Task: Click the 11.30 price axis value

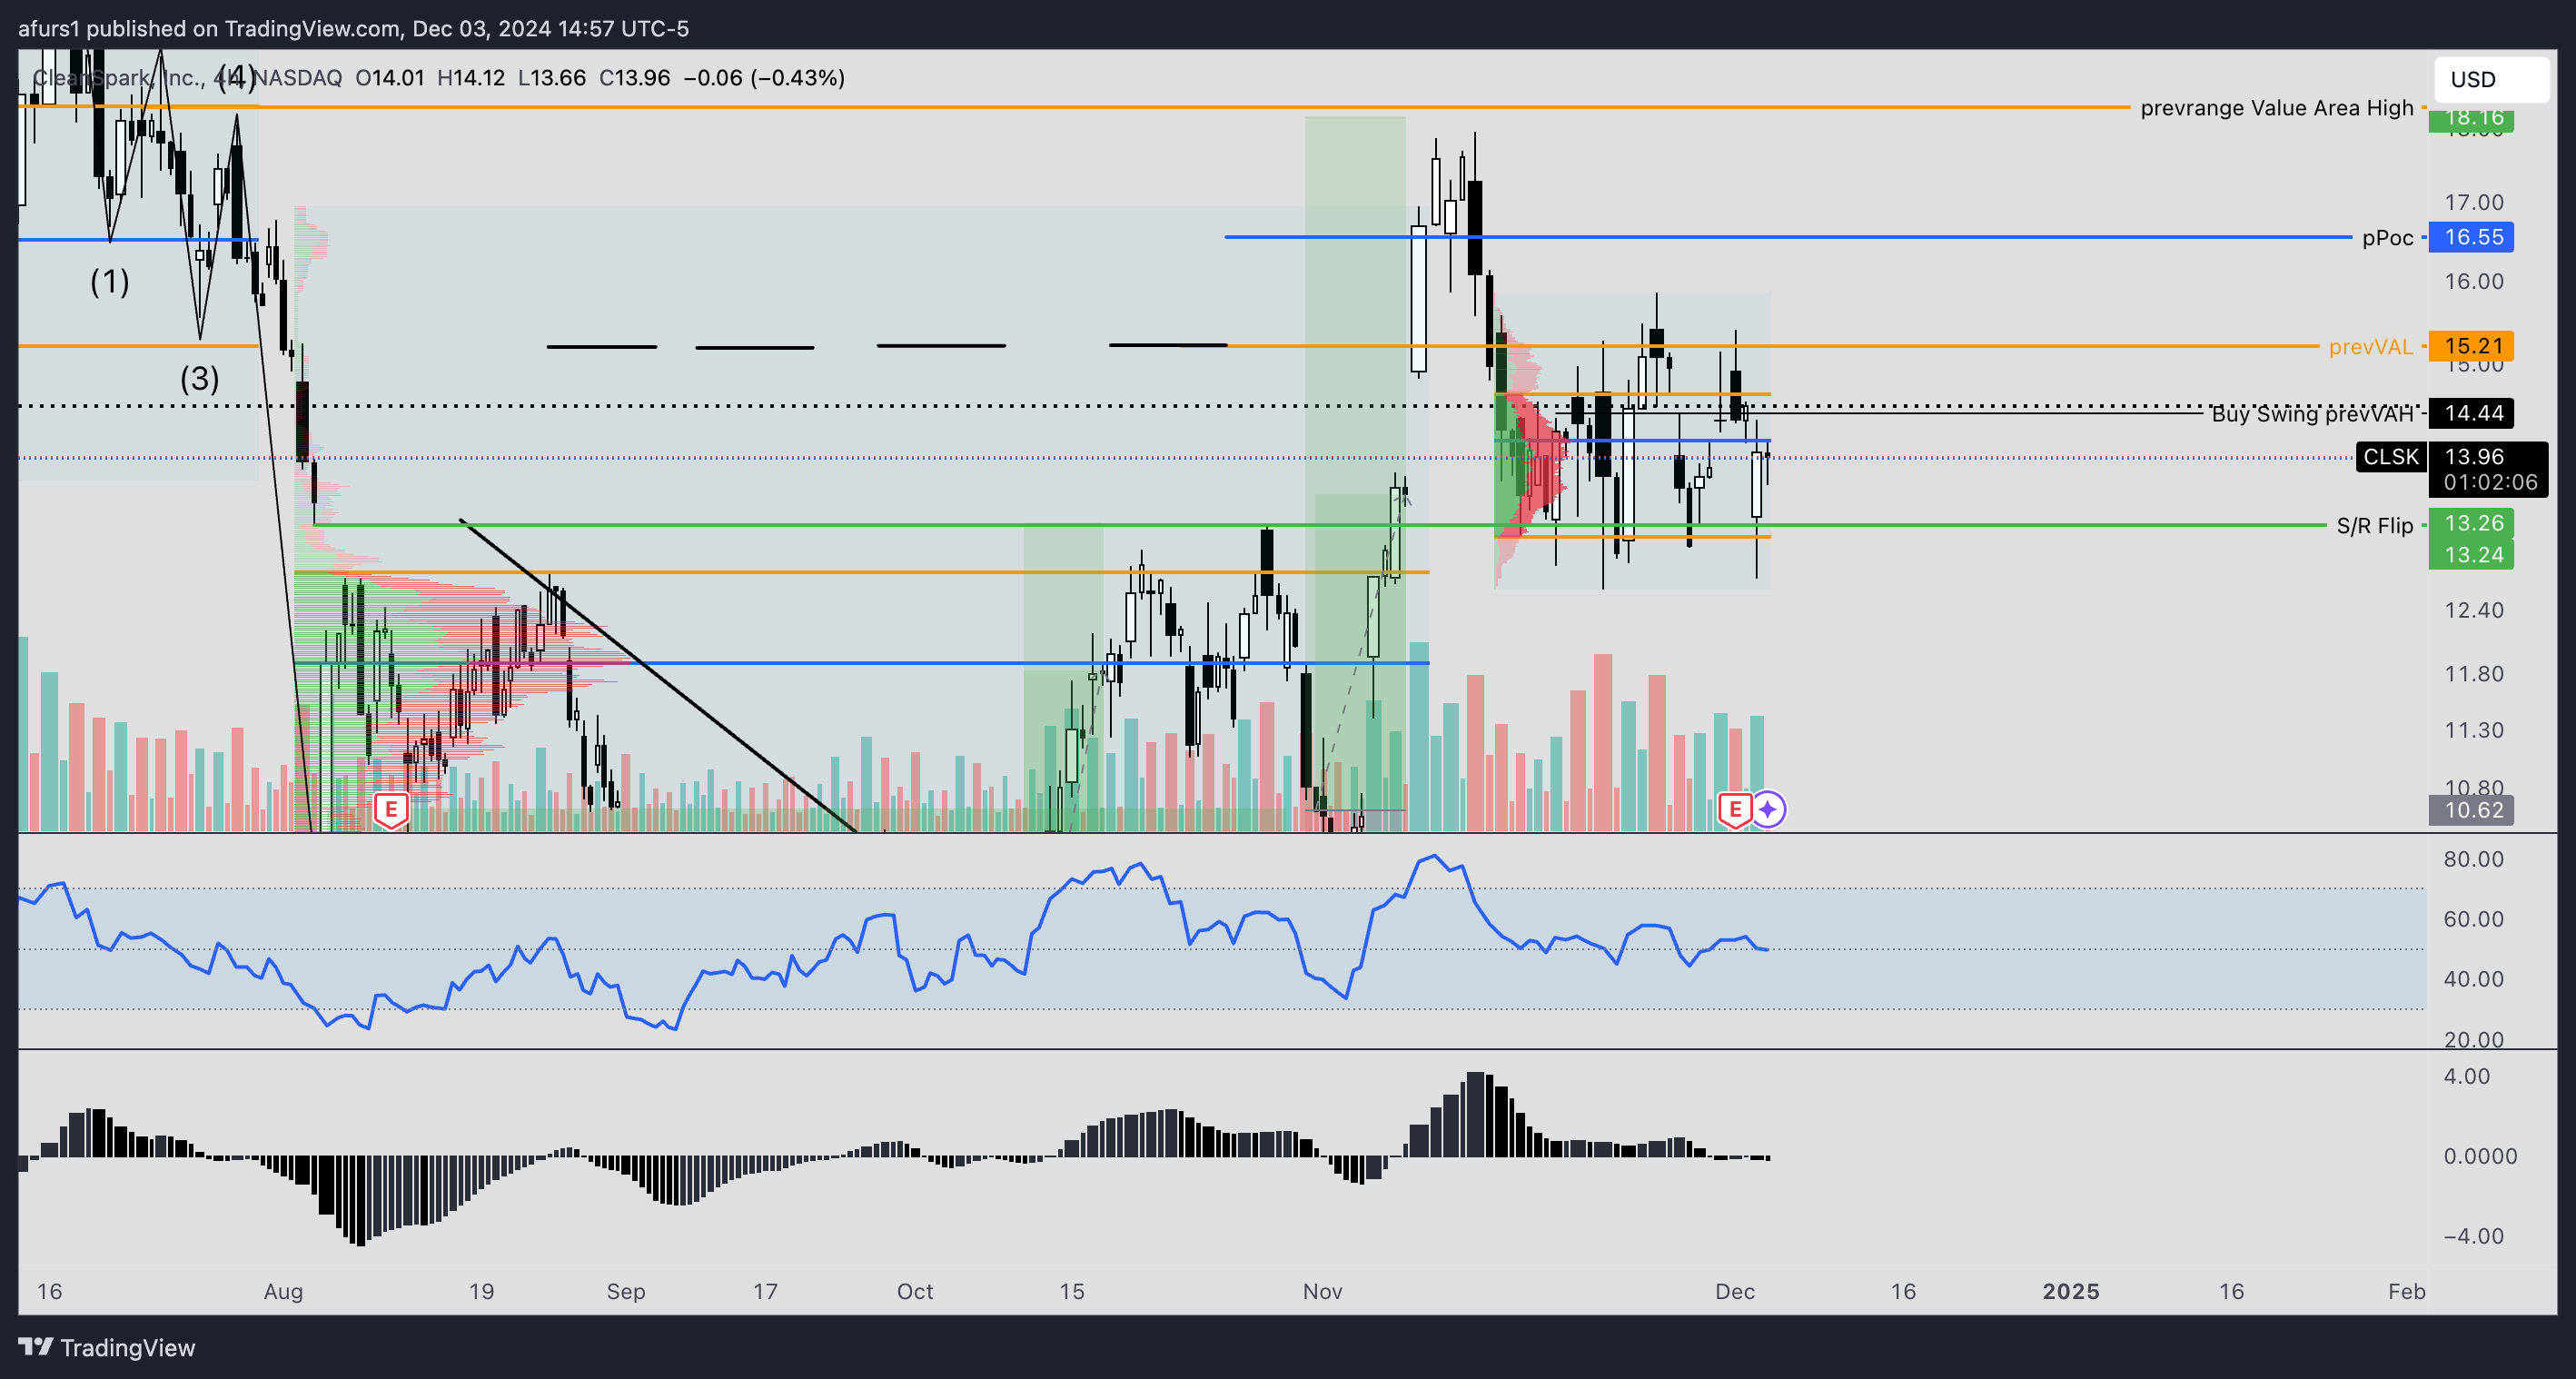Action: (x=2474, y=731)
